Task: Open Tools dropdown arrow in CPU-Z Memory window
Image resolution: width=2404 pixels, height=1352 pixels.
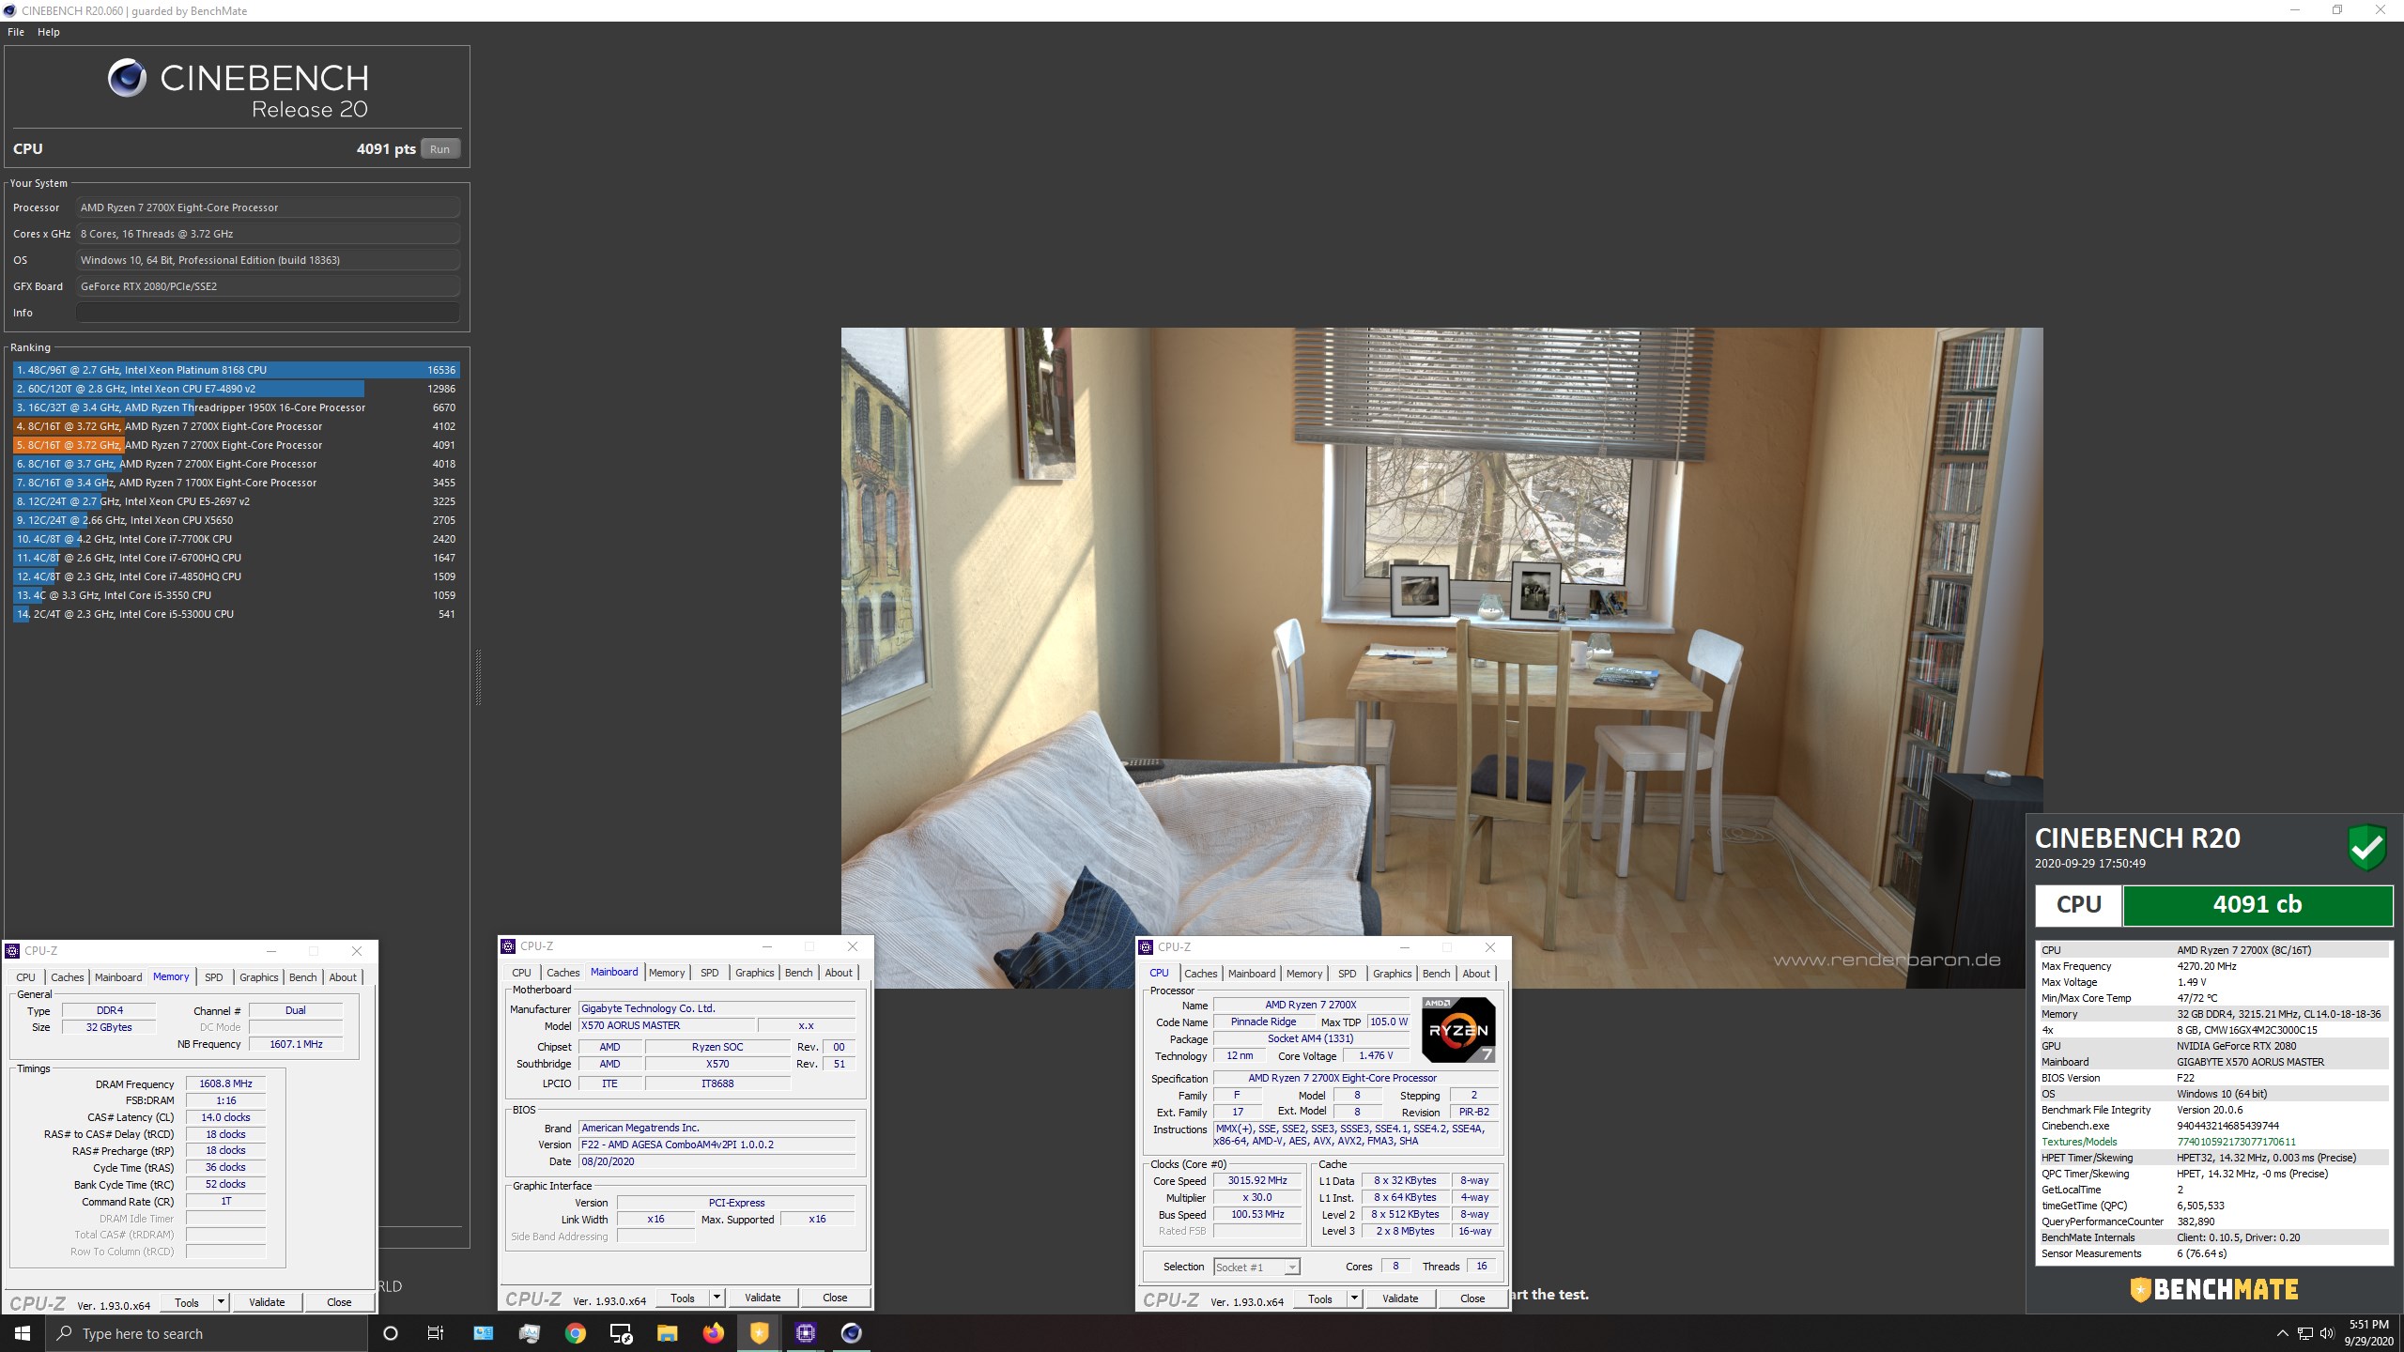Action: pyautogui.click(x=221, y=1302)
